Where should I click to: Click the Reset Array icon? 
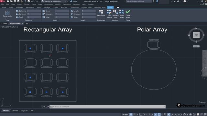122,12
